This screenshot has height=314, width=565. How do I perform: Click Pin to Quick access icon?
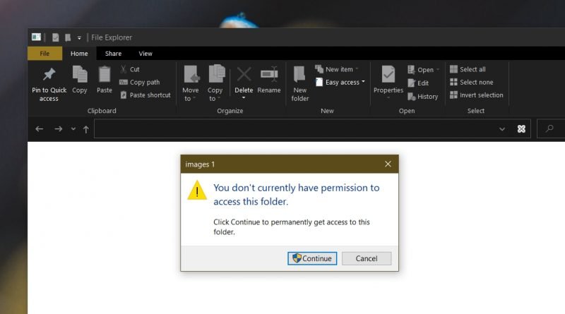pyautogui.click(x=49, y=75)
